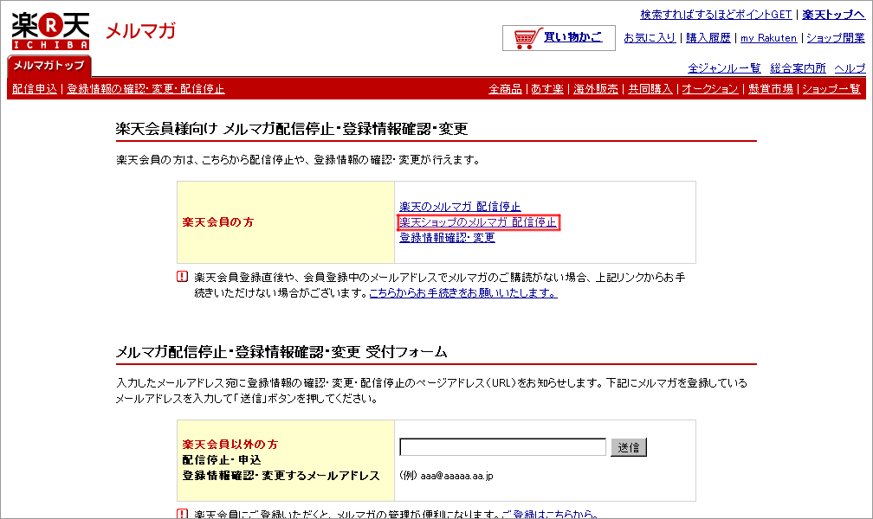View 購入履歴 purchase history
Viewport: 873px width, 519px height.
pos(708,38)
